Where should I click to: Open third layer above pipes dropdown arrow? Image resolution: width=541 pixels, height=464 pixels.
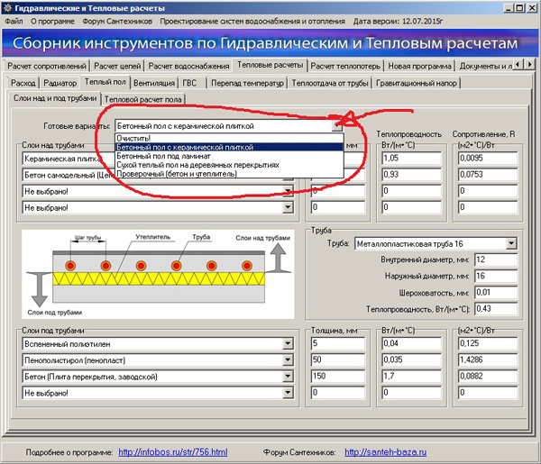tap(288, 191)
